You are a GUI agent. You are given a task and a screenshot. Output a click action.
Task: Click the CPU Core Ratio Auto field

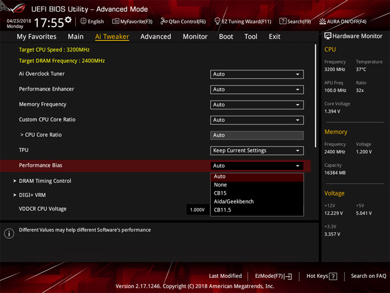tap(257, 135)
